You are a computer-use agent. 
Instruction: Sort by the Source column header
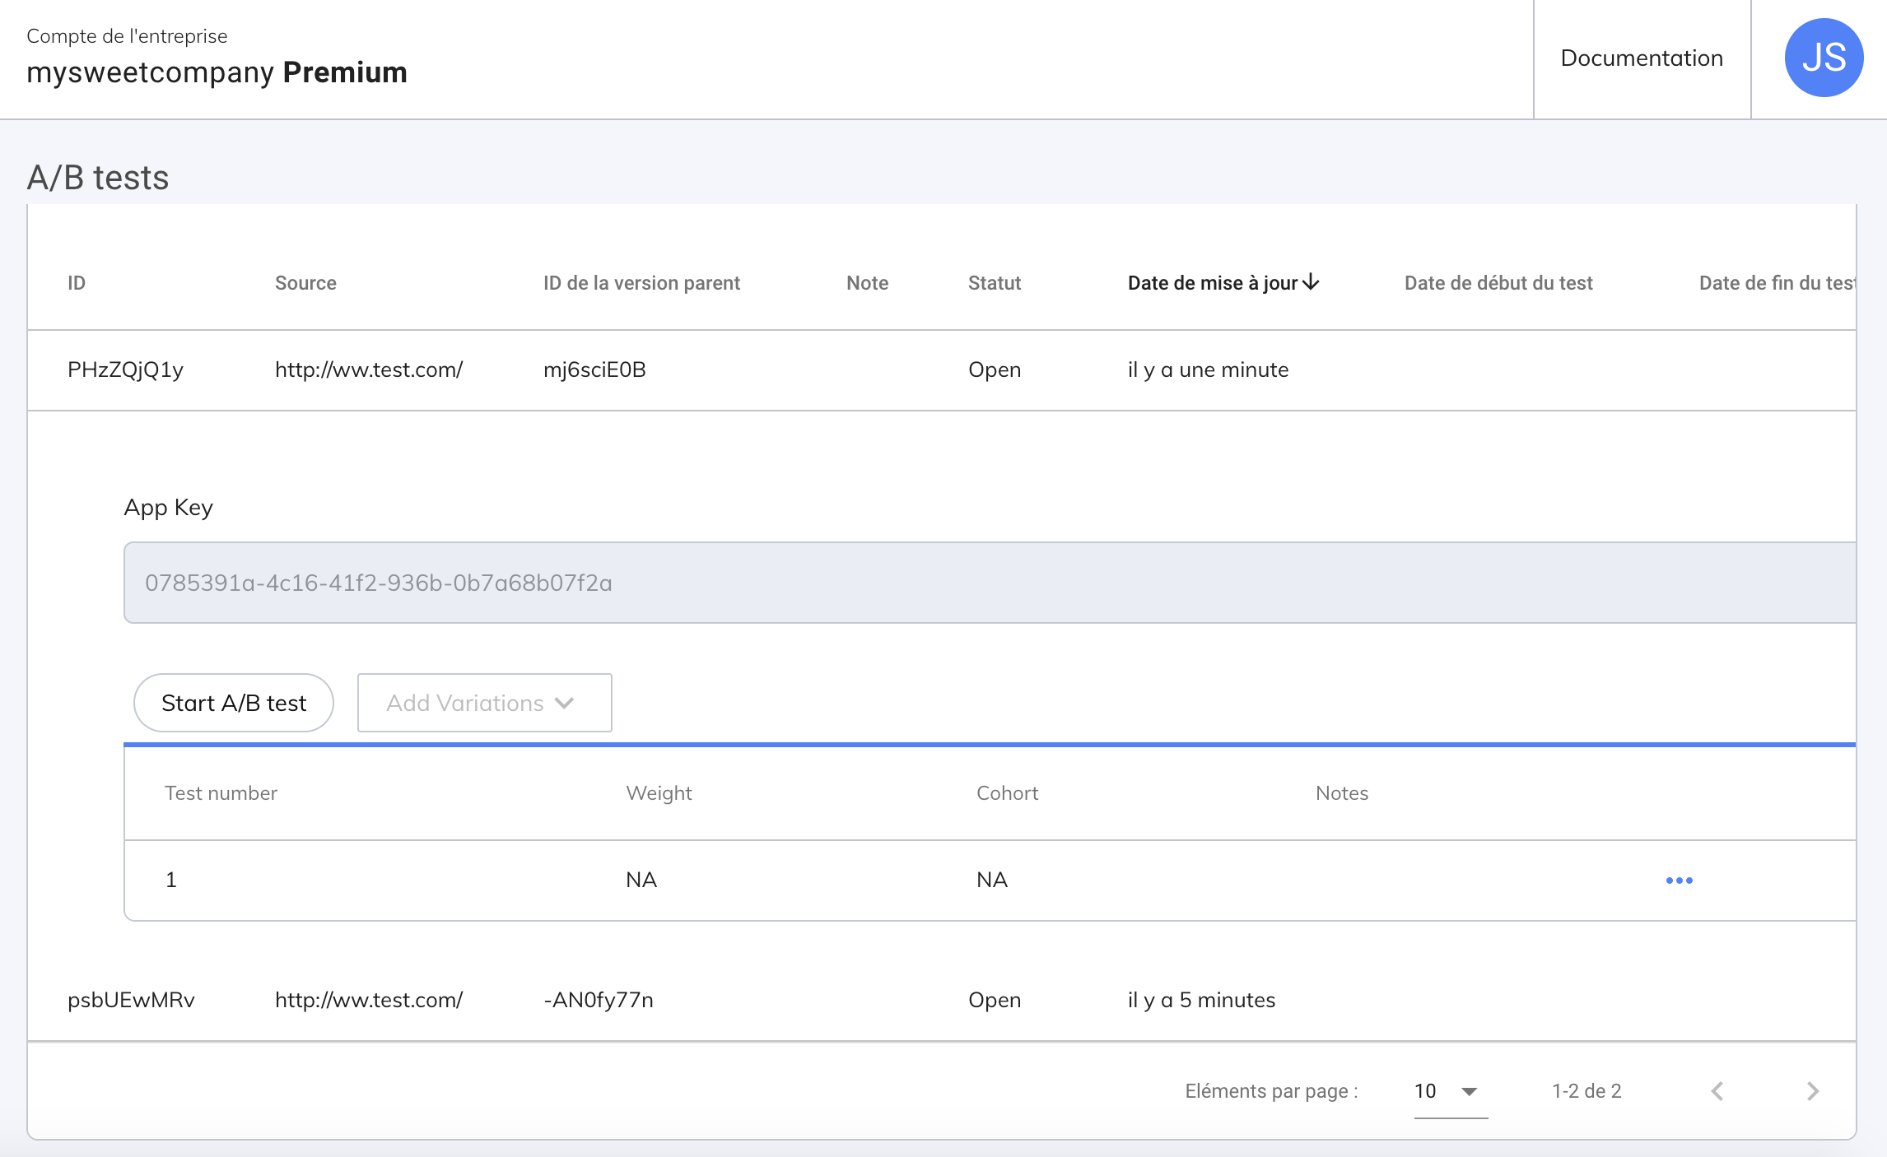(305, 283)
